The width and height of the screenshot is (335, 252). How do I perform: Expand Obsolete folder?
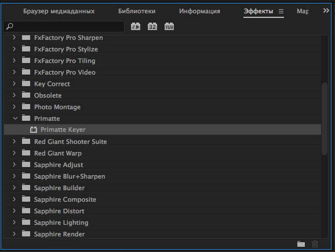coord(14,95)
